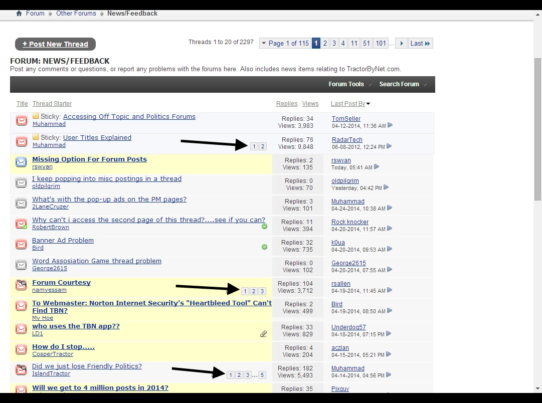Click next page arrow in pagination bar
The width and height of the screenshot is (542, 403).
click(401, 44)
